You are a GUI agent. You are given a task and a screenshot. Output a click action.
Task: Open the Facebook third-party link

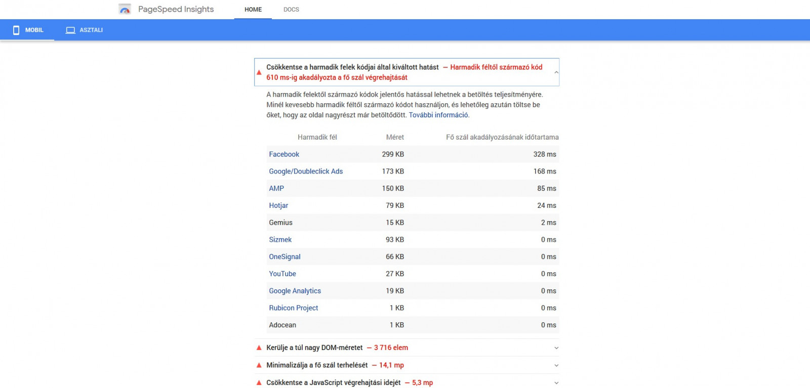[x=284, y=154]
